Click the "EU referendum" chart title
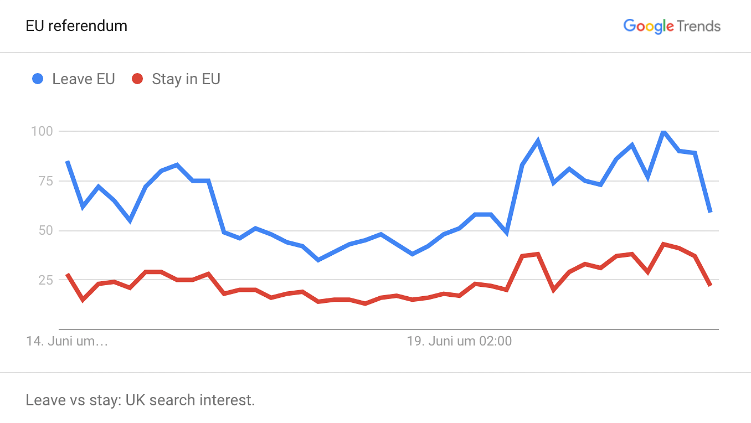The image size is (751, 423). tap(76, 26)
